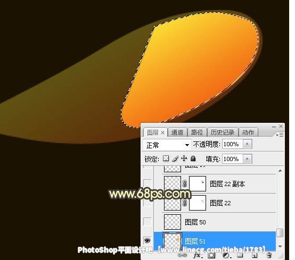Click layer mask thumbnail of 图层 22

point(198,203)
